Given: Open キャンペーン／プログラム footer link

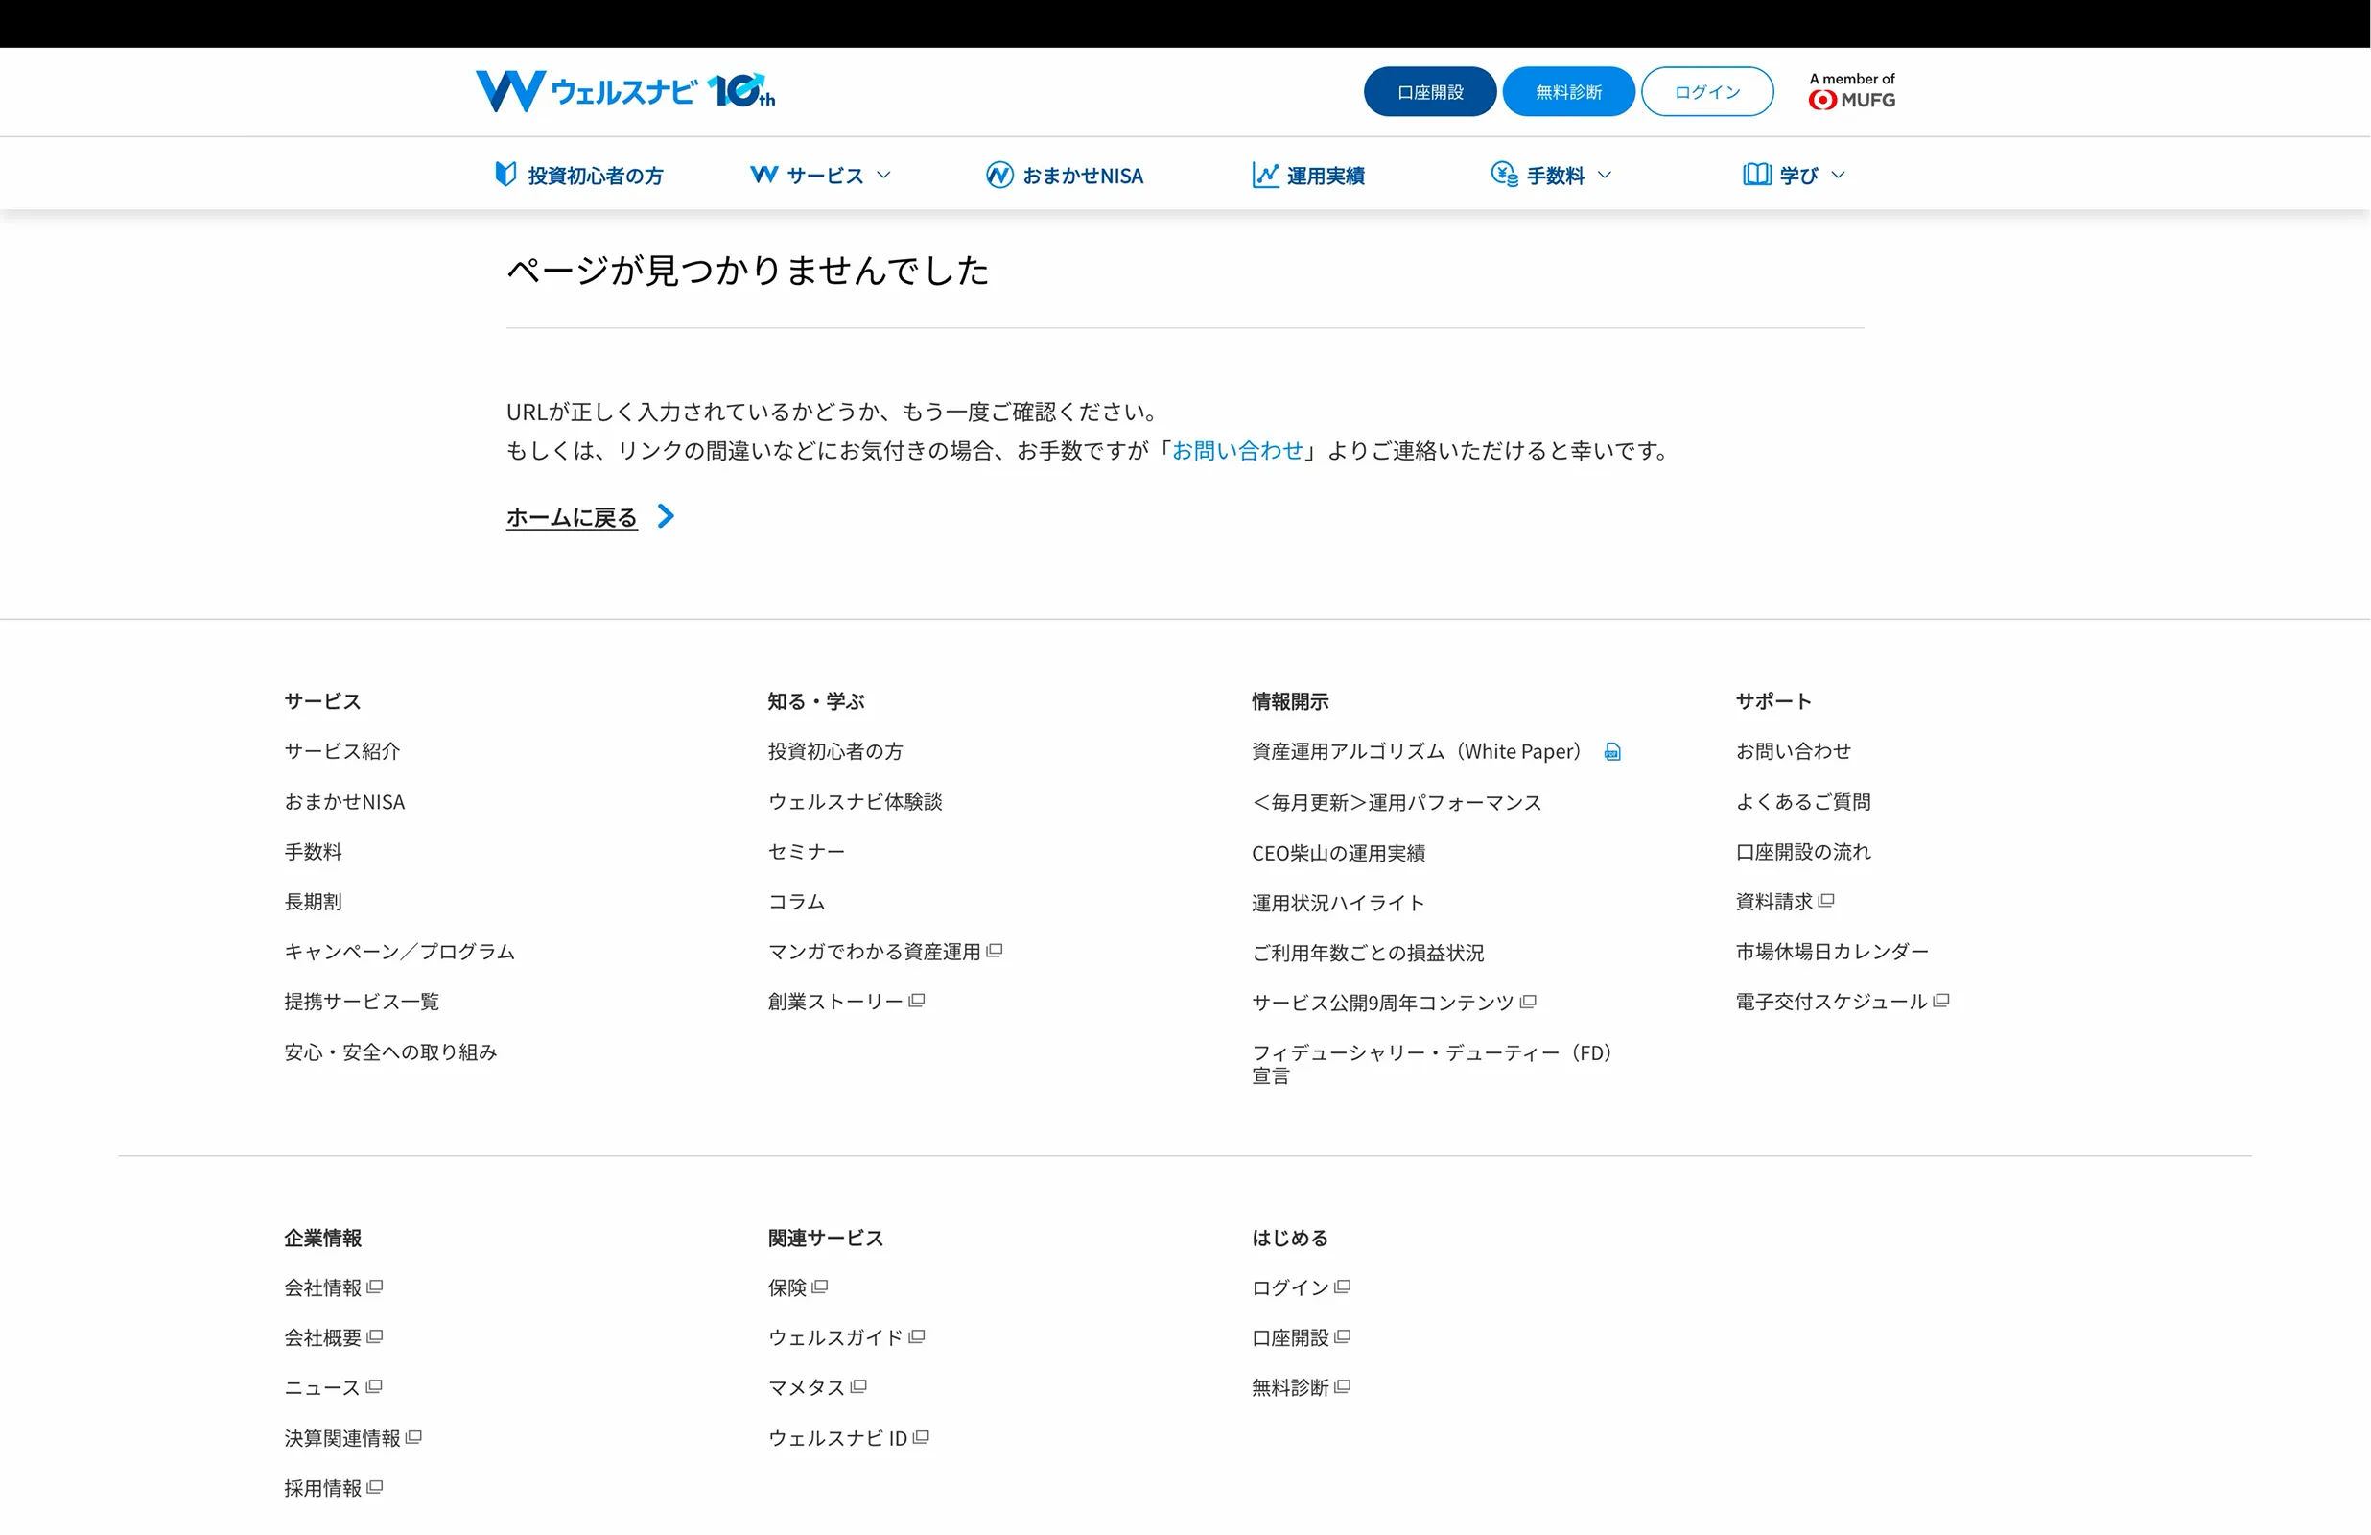Looking at the screenshot, I should [x=400, y=952].
